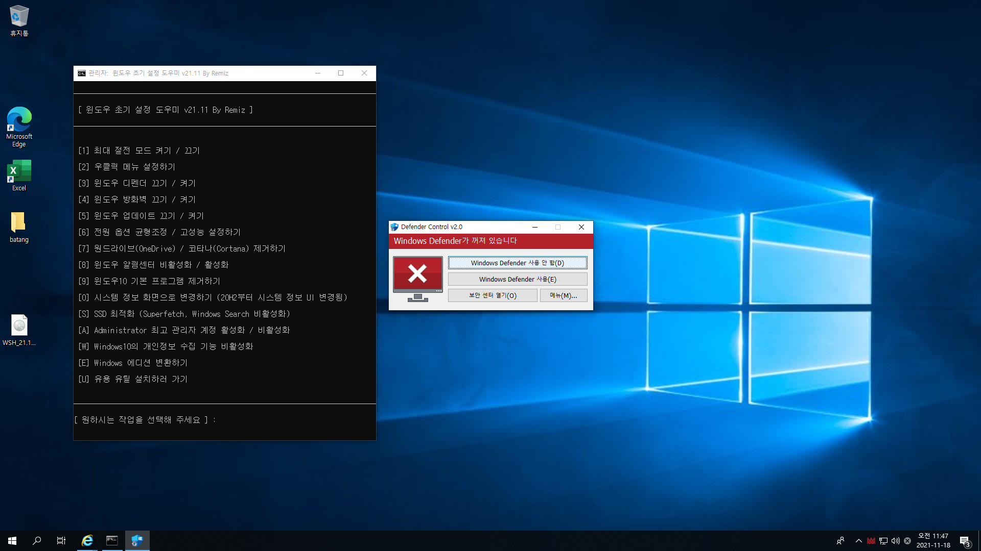The image size is (981, 551).
Task: Click the [5] Windows Update off/on line
Action: [141, 216]
